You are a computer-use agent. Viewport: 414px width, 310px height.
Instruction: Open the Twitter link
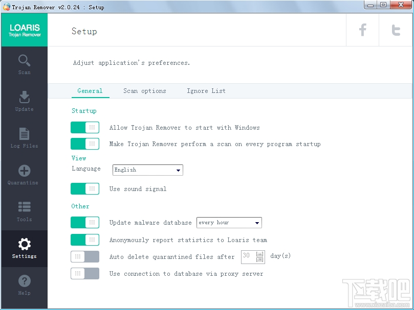pos(396,30)
